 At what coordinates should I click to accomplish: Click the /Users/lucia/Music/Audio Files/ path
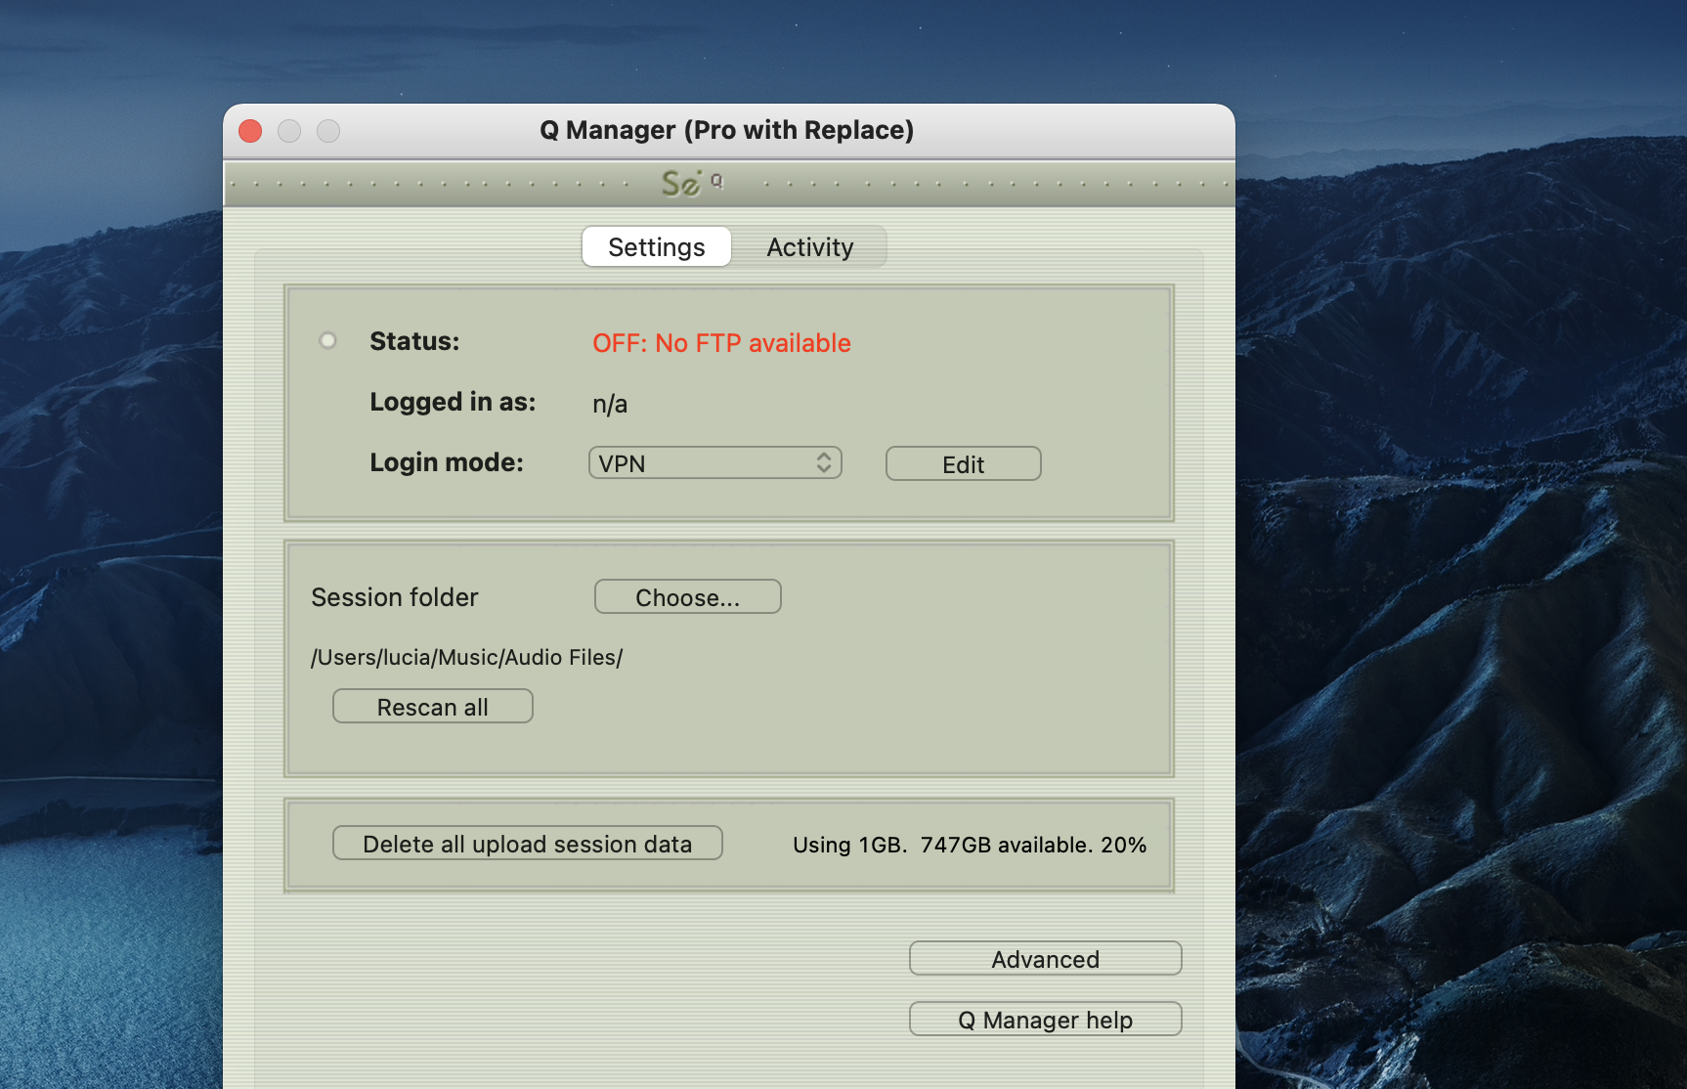(x=466, y=657)
